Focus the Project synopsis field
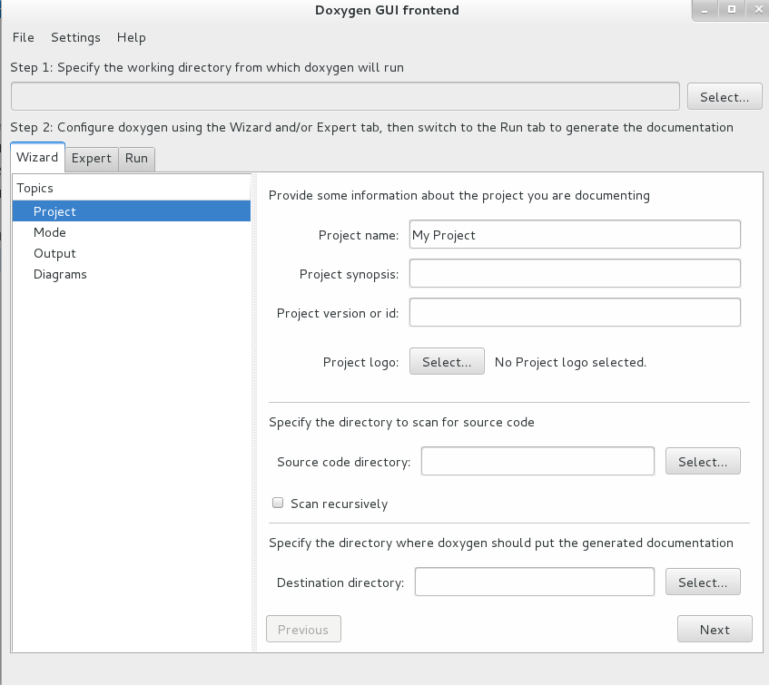This screenshot has width=769, height=685. 575,273
